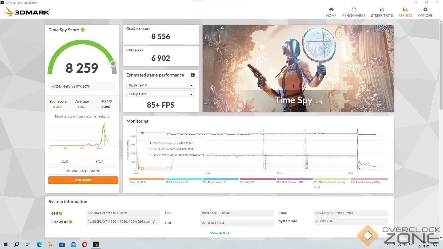Image resolution: width=443 pixels, height=249 pixels.
Task: Click the green marker on the score gauge
Action: 113,64
